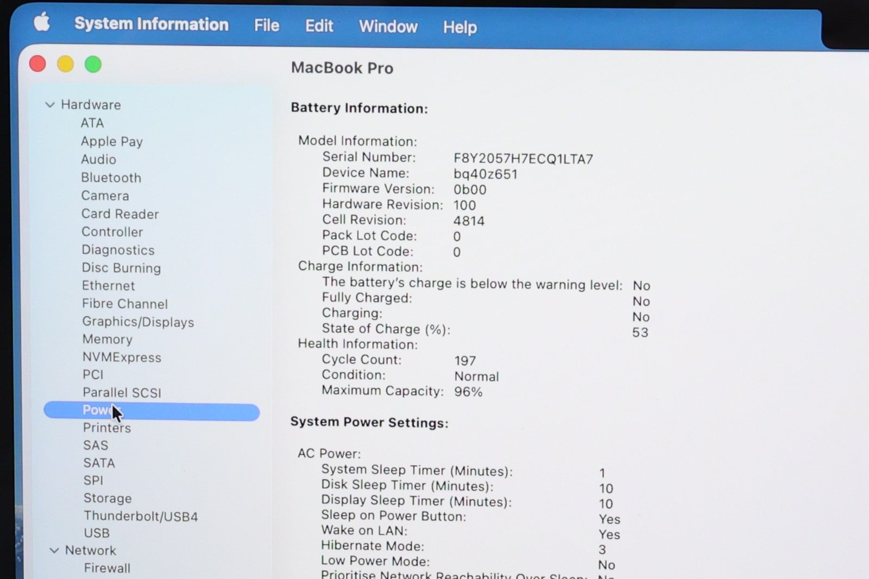Select the Storage sidebar item
This screenshot has width=869, height=579.
[108, 498]
